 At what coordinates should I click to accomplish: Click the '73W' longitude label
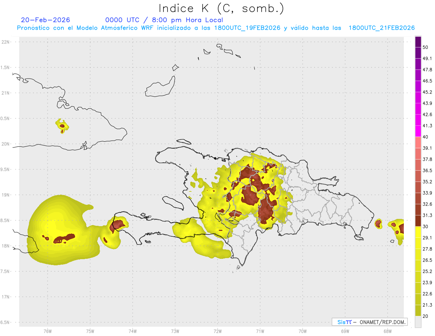coord(175,331)
